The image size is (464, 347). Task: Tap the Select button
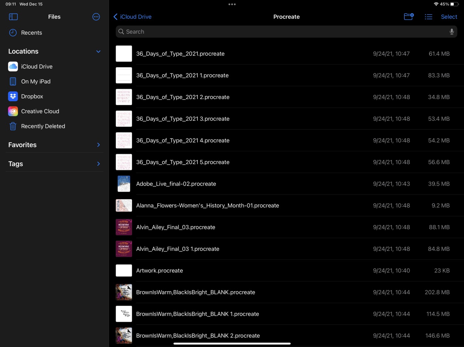coord(449,17)
